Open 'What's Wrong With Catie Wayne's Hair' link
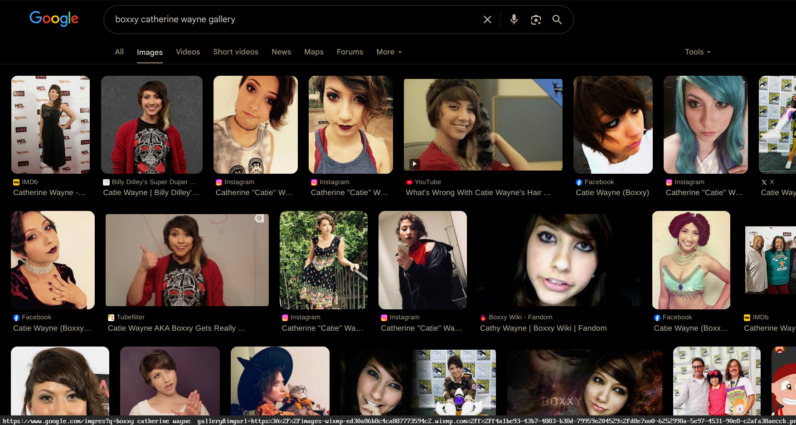 [478, 193]
